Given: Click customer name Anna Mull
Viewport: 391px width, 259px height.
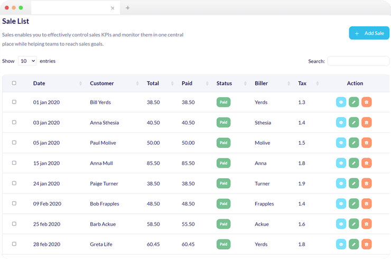Looking at the screenshot, I should click(101, 163).
